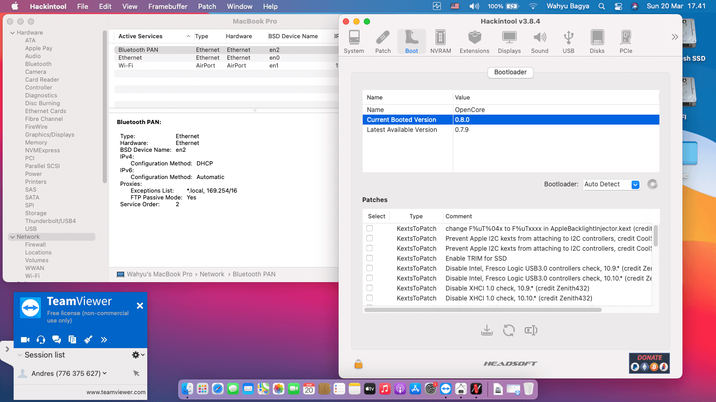Open the Help menu
Viewport: 716px width, 402px height.
[270, 6]
